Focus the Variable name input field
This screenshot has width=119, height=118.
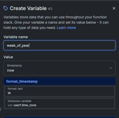point(59,45)
